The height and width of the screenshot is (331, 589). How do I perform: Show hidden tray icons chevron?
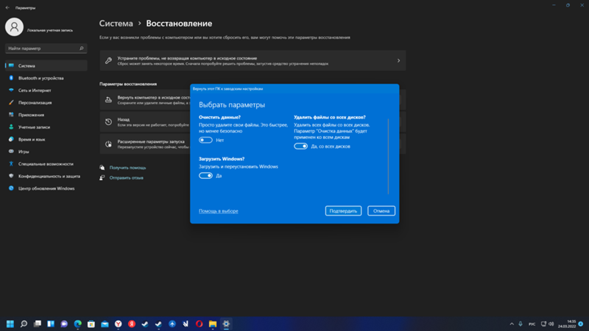tap(512, 324)
